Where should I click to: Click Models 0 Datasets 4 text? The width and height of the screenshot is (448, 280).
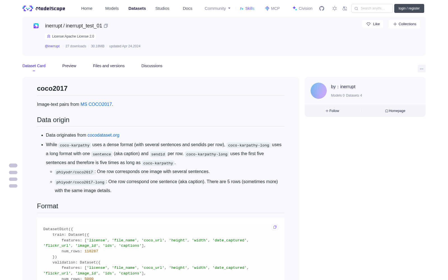click(346, 95)
